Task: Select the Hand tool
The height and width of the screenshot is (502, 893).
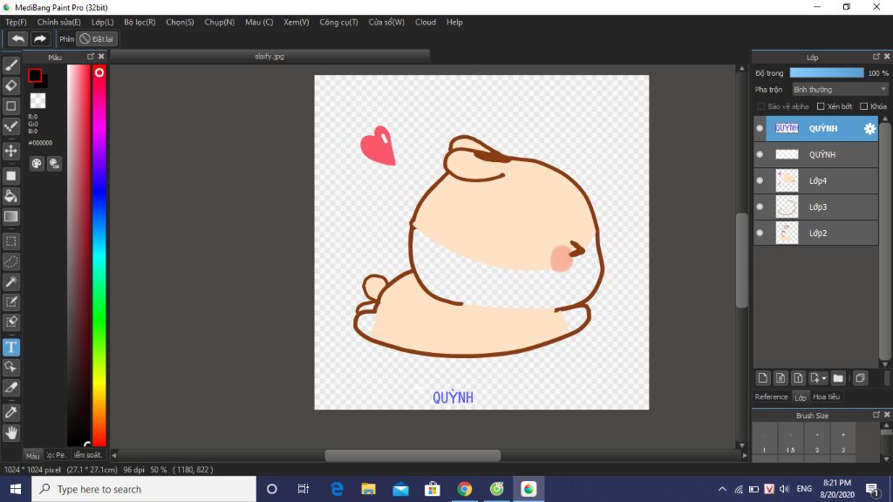Action: click(x=10, y=433)
